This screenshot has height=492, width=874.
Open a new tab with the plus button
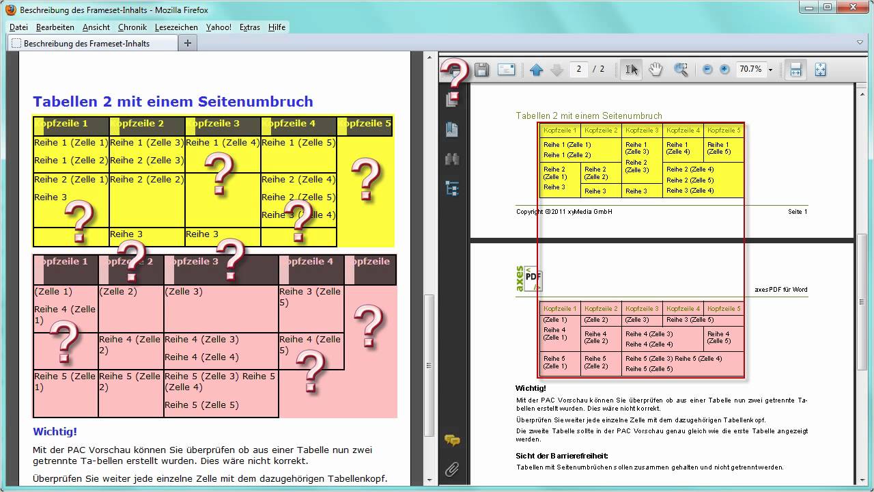(x=187, y=43)
